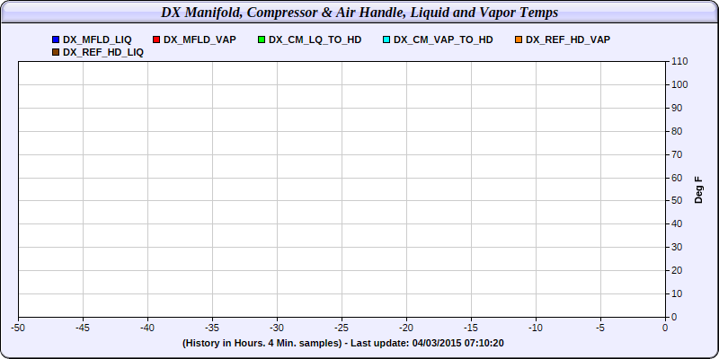Click the -15 x-axis tick label
The width and height of the screenshot is (719, 359).
pyautogui.click(x=471, y=328)
